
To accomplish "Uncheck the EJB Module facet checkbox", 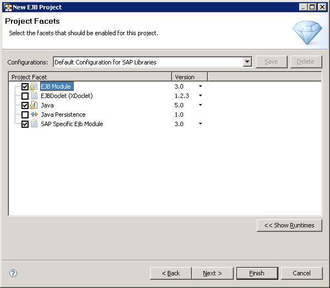I will [x=25, y=86].
